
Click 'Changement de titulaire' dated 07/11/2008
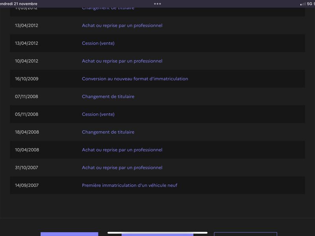108,96
